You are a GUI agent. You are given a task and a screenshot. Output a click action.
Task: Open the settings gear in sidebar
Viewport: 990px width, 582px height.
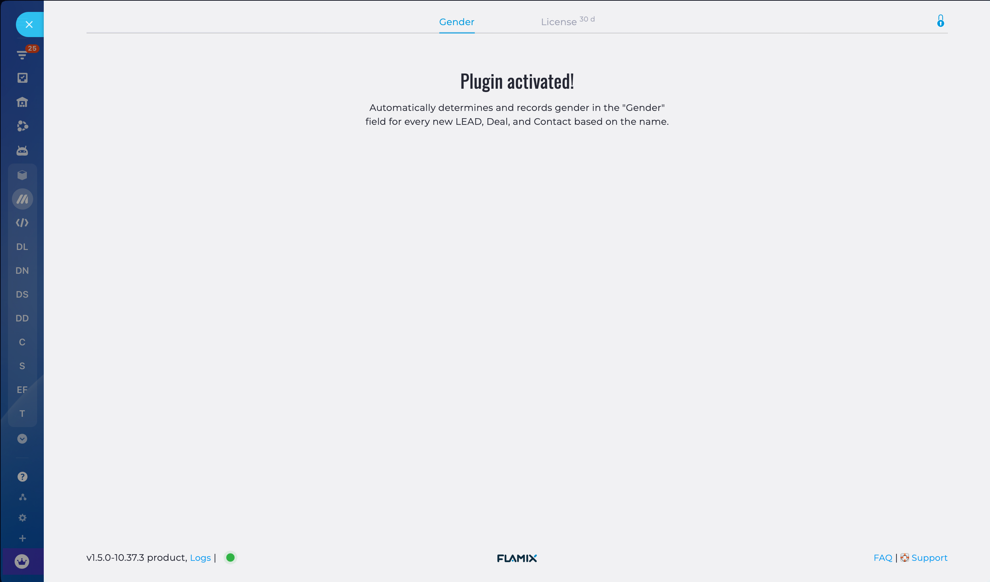pos(23,518)
